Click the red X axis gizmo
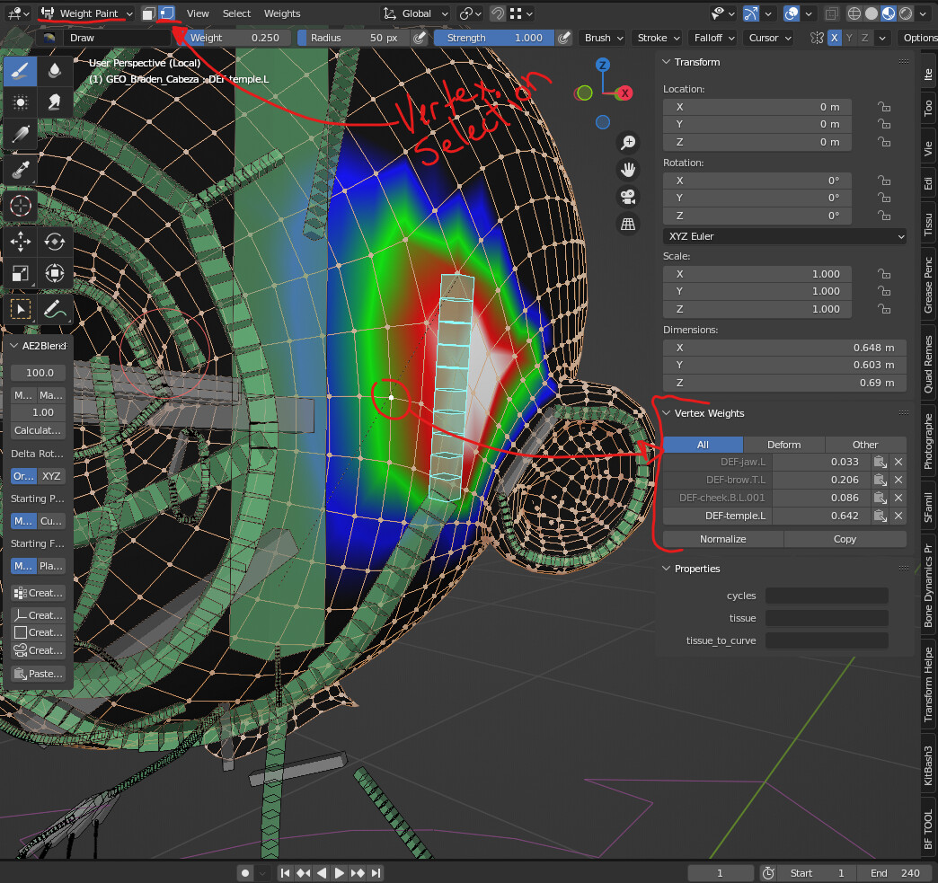938x883 pixels. (624, 93)
